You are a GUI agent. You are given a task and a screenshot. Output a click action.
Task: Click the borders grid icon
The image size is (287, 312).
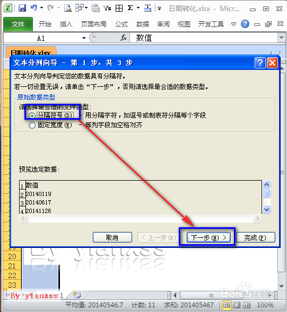pos(119,8)
